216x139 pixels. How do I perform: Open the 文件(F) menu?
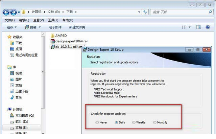pos(10,20)
